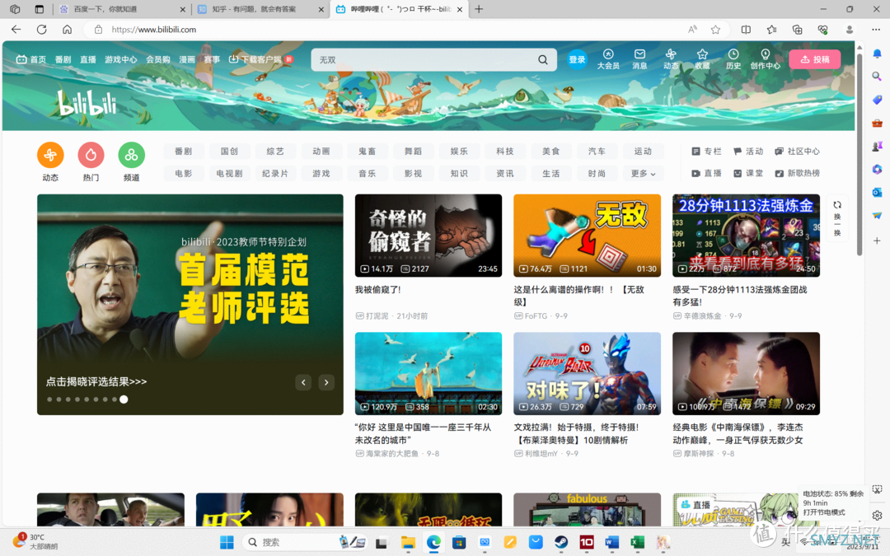This screenshot has height=556, width=890.
Task: Open browser collections icon
Action: 797,30
